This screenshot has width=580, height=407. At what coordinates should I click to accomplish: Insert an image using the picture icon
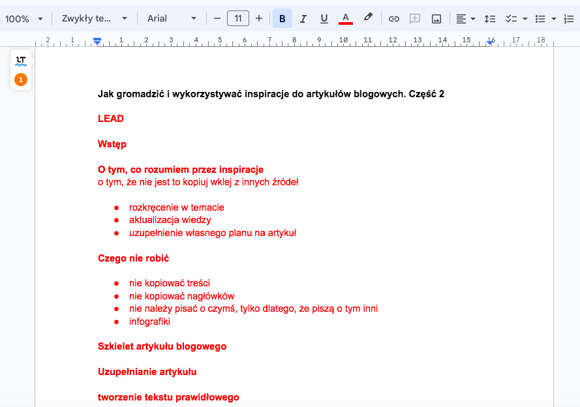tap(436, 18)
